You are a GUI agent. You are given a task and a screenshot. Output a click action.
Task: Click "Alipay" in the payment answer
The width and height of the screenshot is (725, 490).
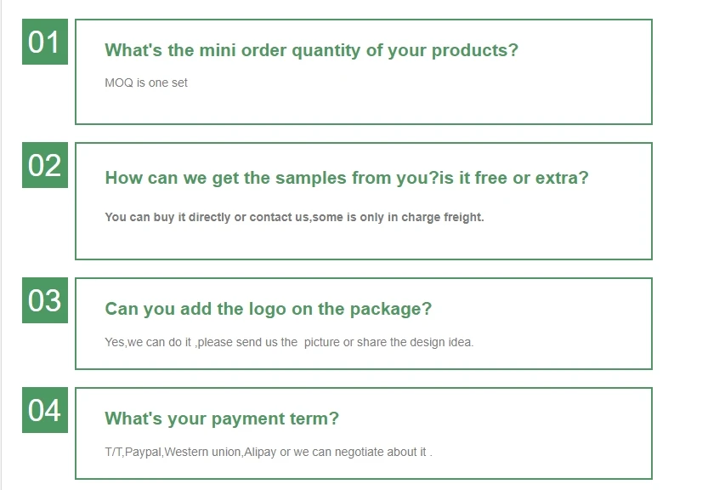(x=260, y=452)
